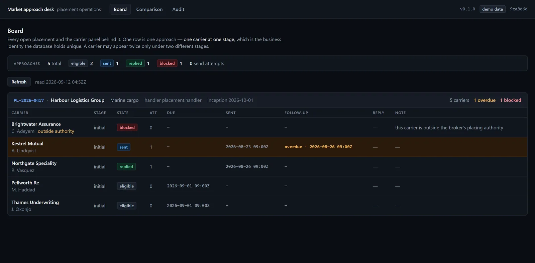
Task: Click the 1 blocked counter in placement header
Action: coord(511,100)
